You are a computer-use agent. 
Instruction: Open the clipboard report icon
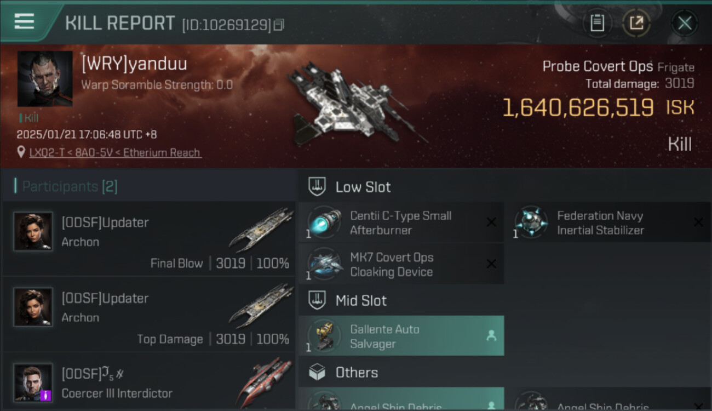[597, 23]
